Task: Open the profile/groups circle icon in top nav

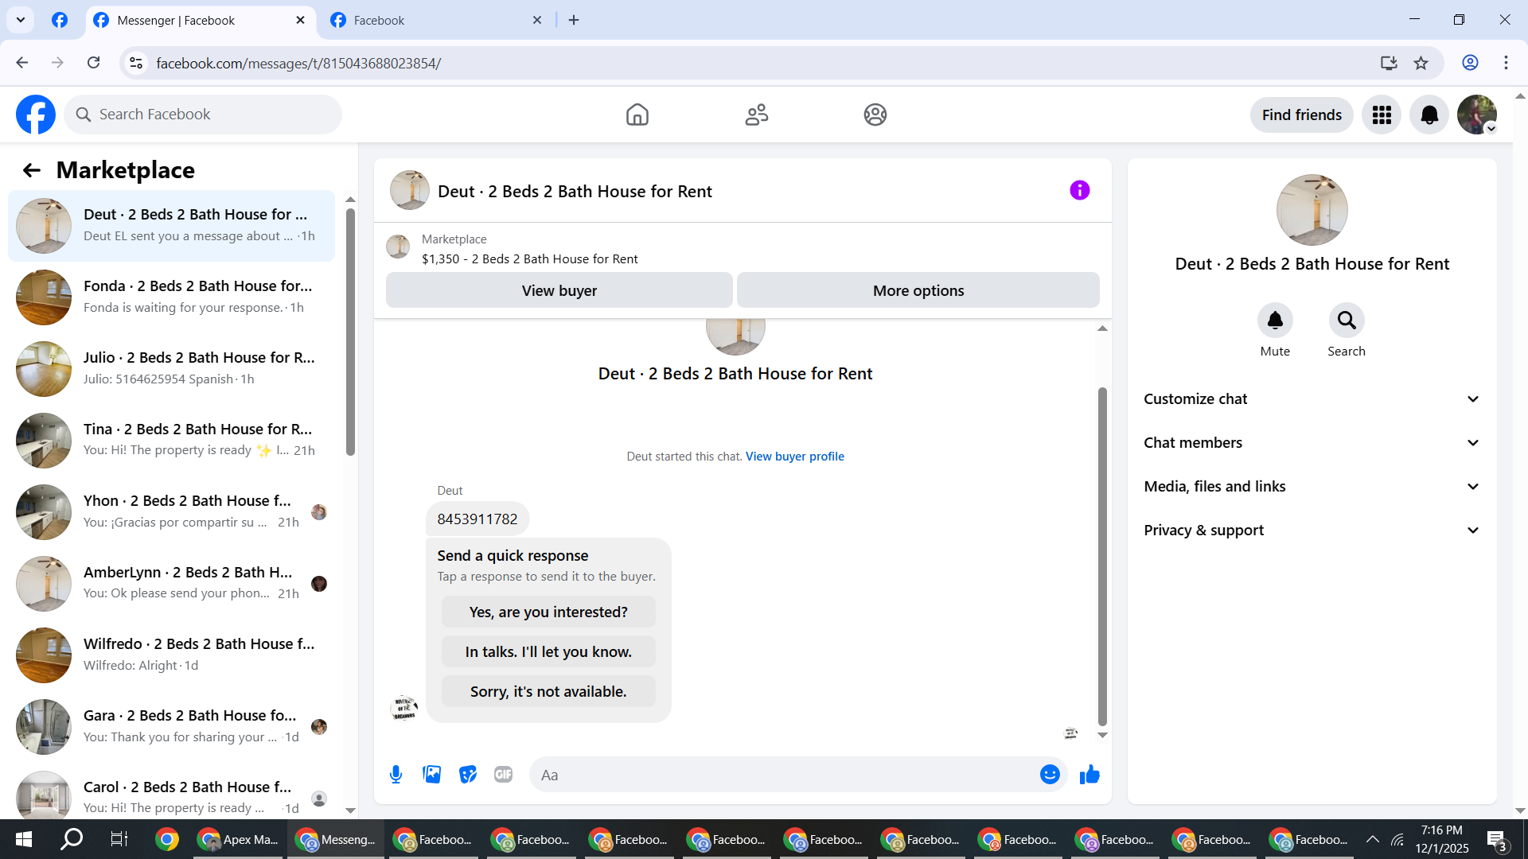Action: tap(875, 115)
